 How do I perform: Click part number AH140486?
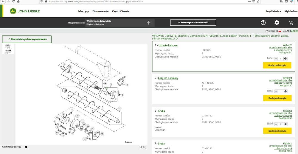(207, 83)
